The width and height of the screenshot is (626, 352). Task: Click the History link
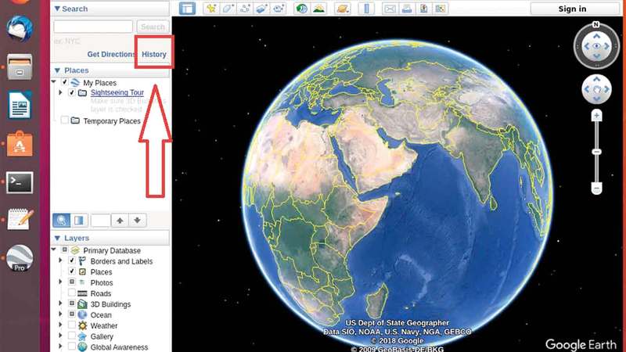pyautogui.click(x=153, y=54)
